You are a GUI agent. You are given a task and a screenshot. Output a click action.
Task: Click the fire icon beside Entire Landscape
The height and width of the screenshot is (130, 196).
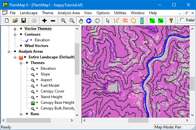(x=21, y=58)
